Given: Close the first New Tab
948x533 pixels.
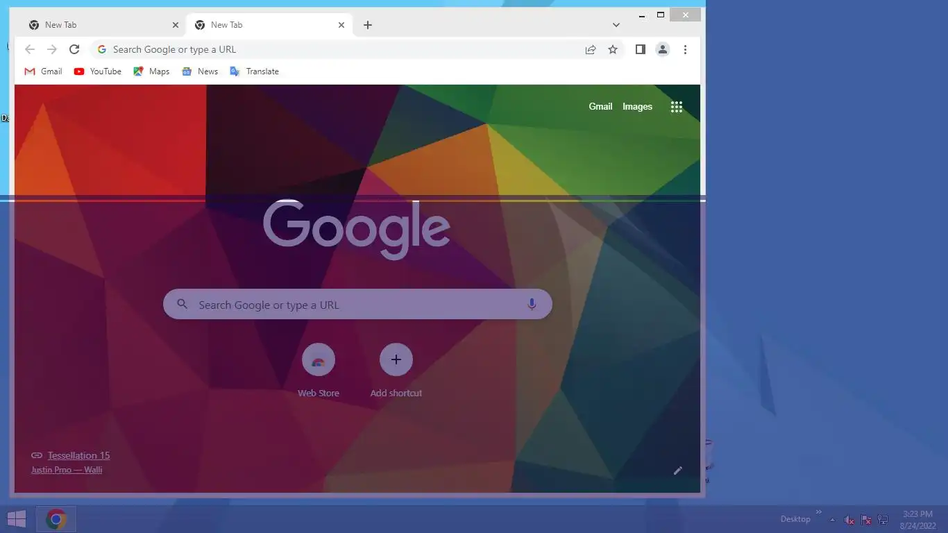Looking at the screenshot, I should coord(176,25).
